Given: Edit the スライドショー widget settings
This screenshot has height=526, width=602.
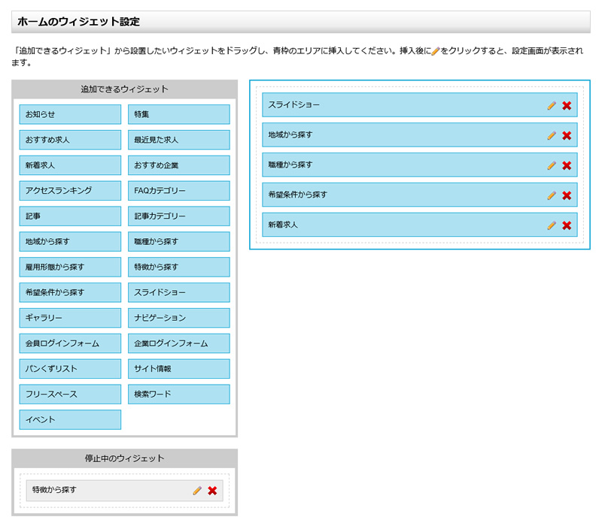Looking at the screenshot, I should click(x=551, y=104).
